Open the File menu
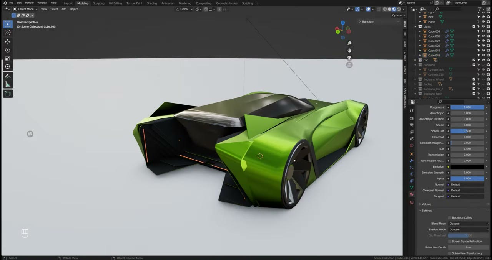The width and height of the screenshot is (492, 260). [x=11, y=3]
